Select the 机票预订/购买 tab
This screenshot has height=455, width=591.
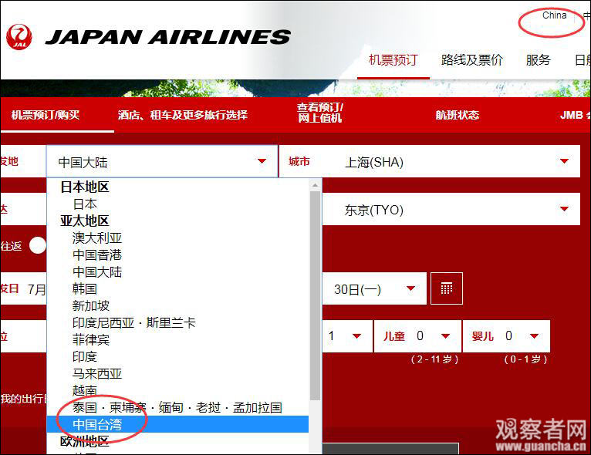46,115
